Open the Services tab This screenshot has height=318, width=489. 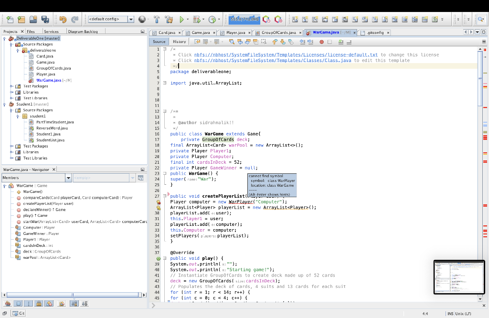51,32
